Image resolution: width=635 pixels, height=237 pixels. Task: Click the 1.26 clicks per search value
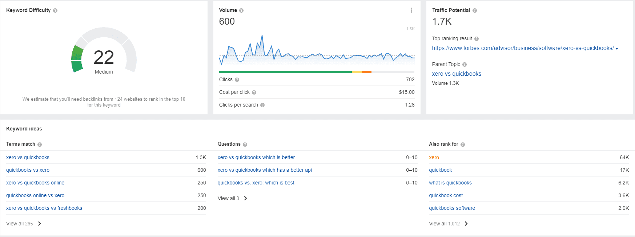pos(410,105)
